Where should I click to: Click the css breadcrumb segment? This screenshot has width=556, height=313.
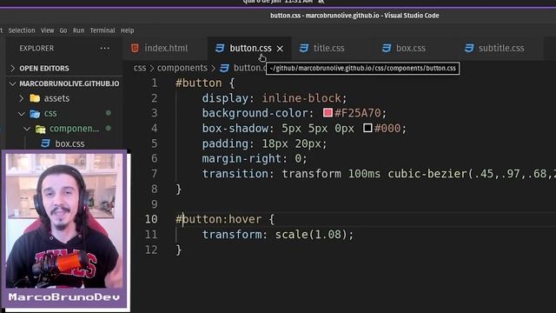[140, 68]
